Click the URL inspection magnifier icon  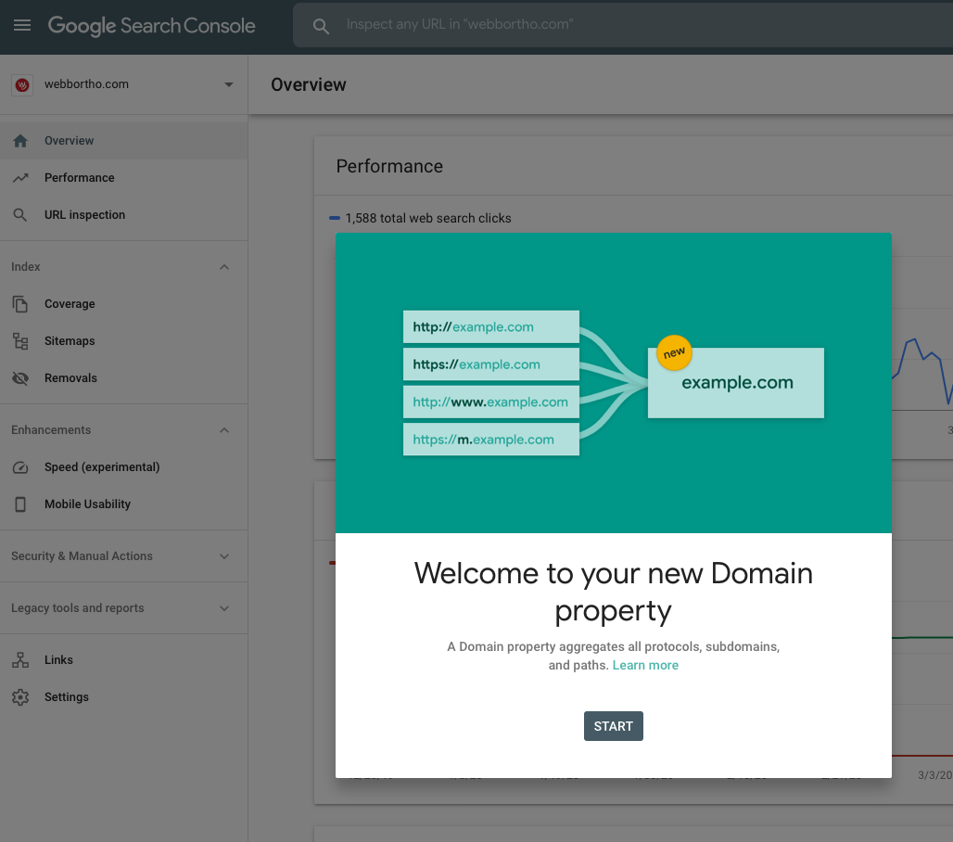(x=20, y=215)
